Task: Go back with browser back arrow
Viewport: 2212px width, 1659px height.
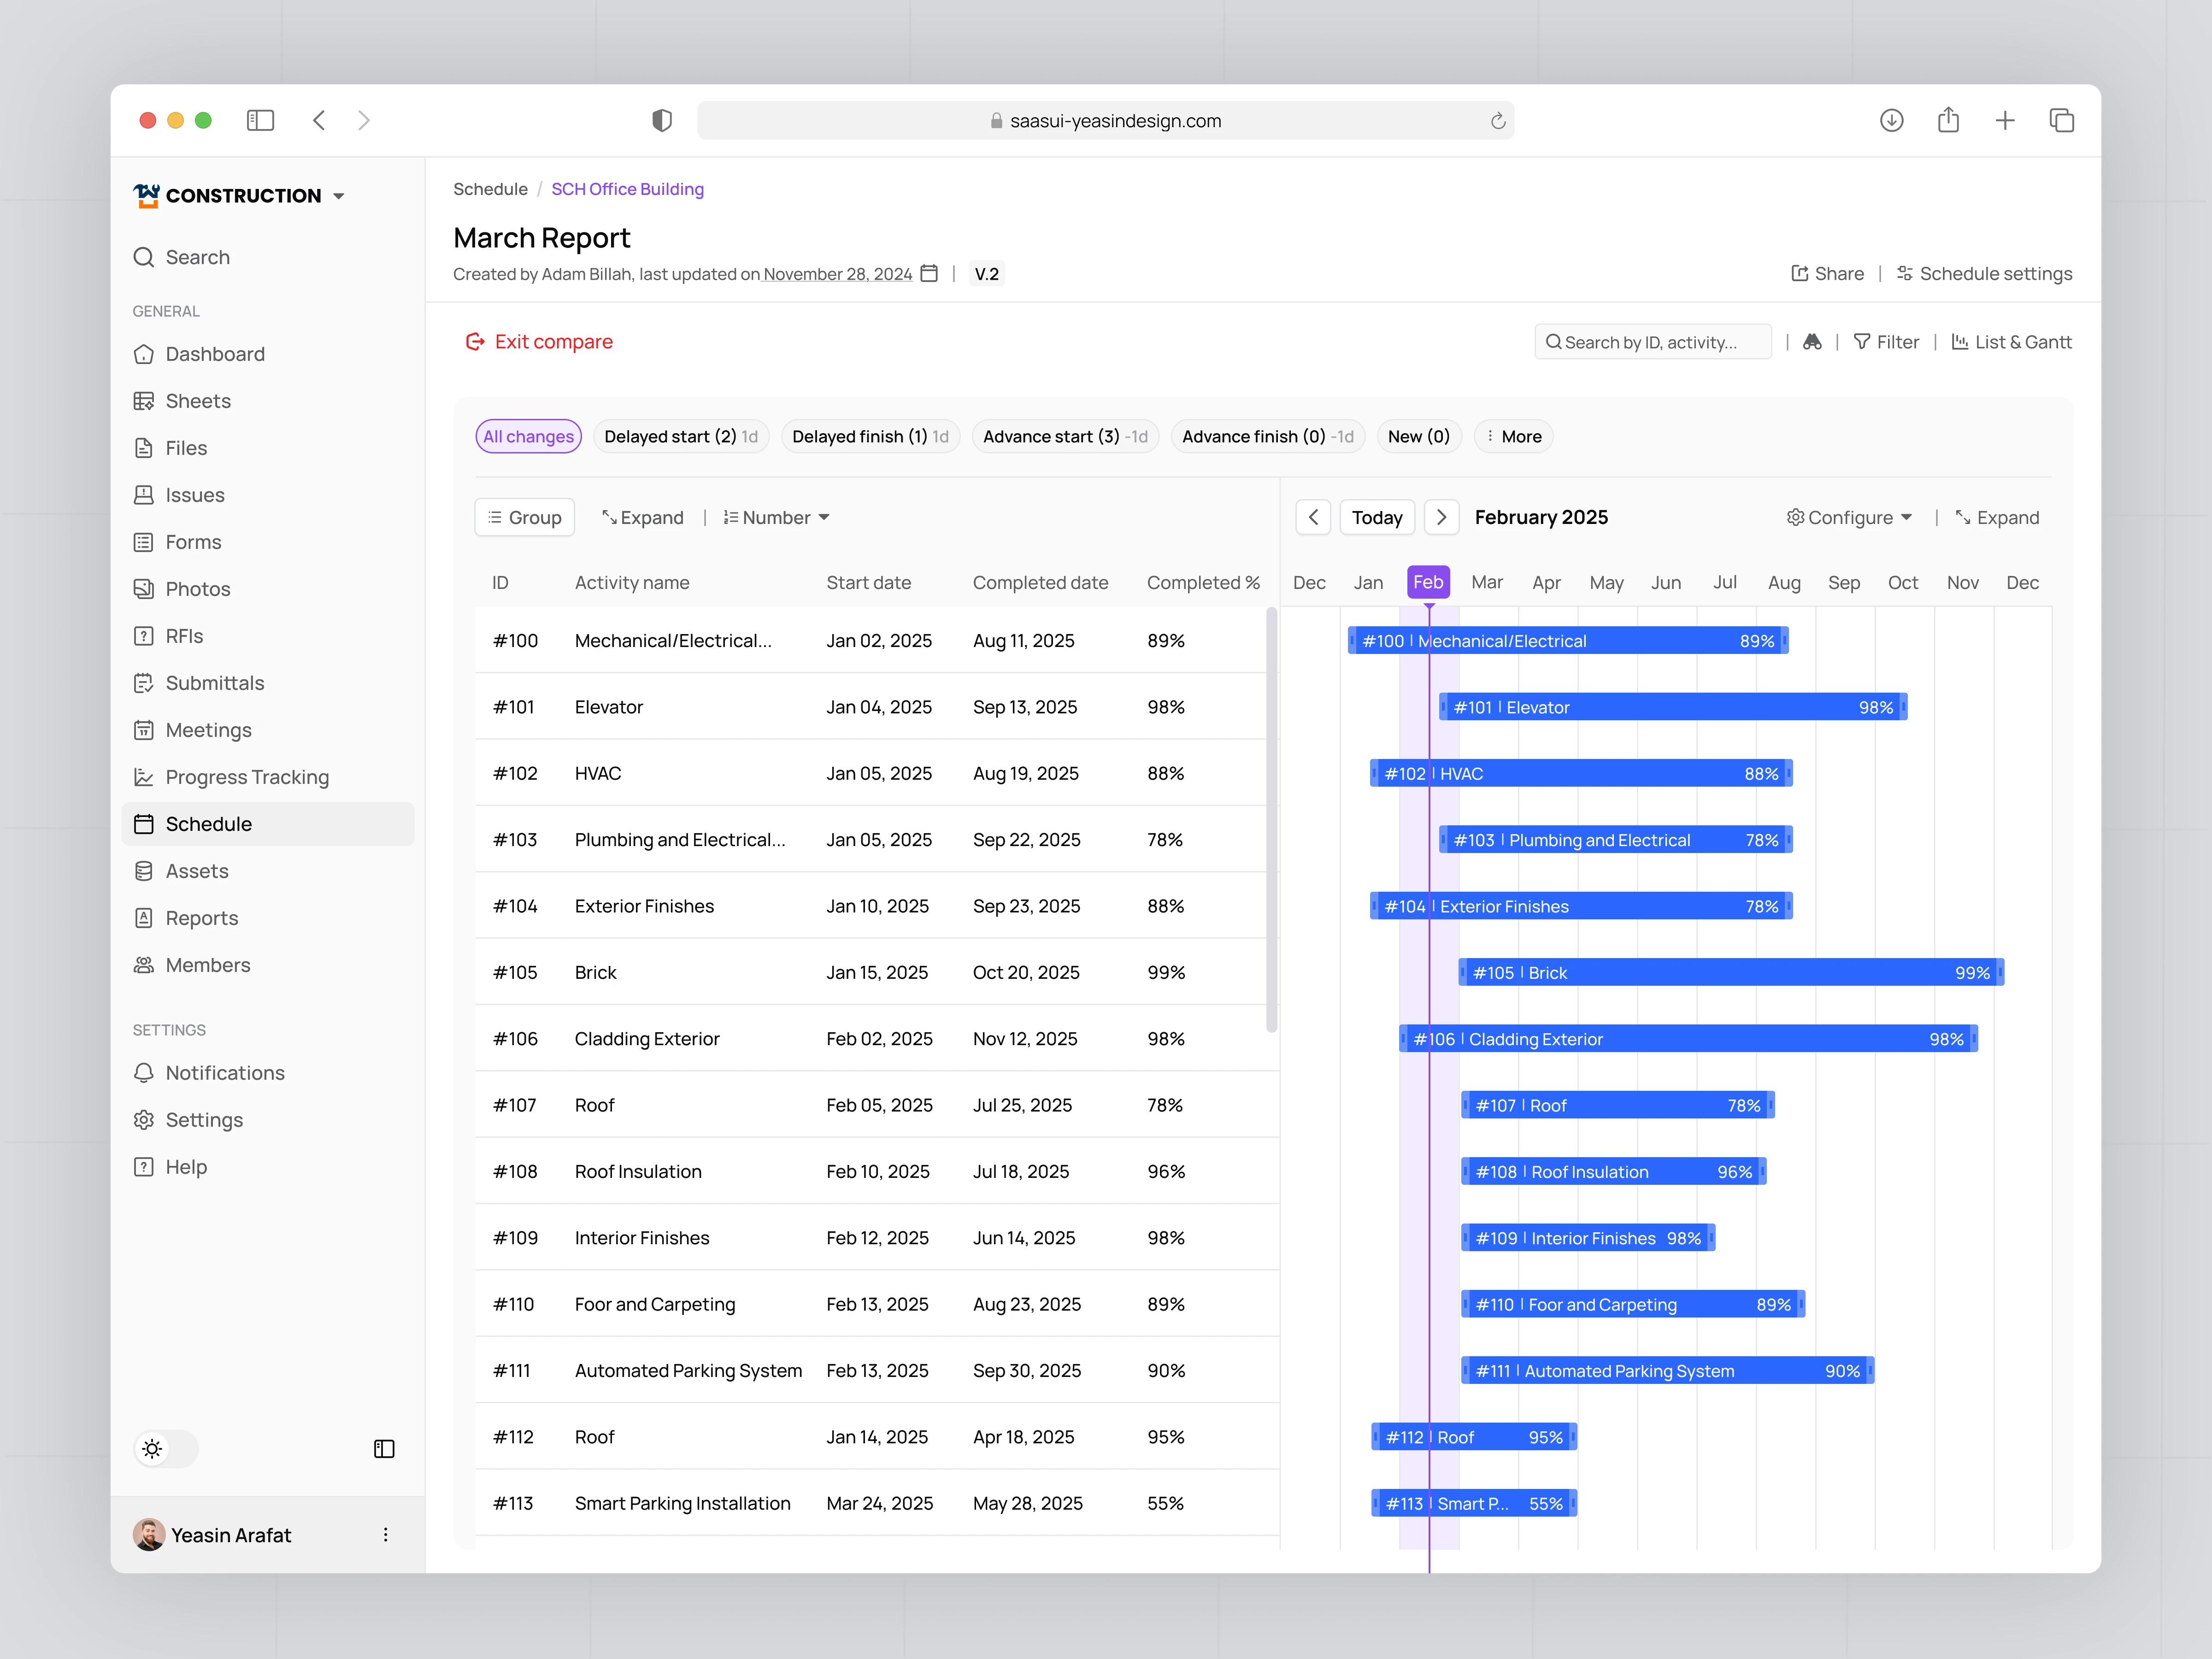Action: (x=319, y=120)
